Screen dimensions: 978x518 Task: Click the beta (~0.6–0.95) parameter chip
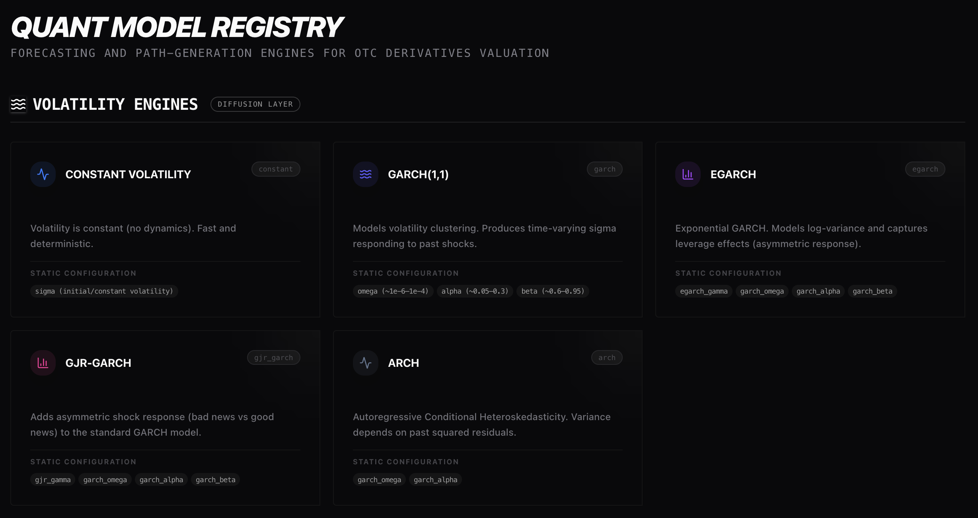point(553,291)
